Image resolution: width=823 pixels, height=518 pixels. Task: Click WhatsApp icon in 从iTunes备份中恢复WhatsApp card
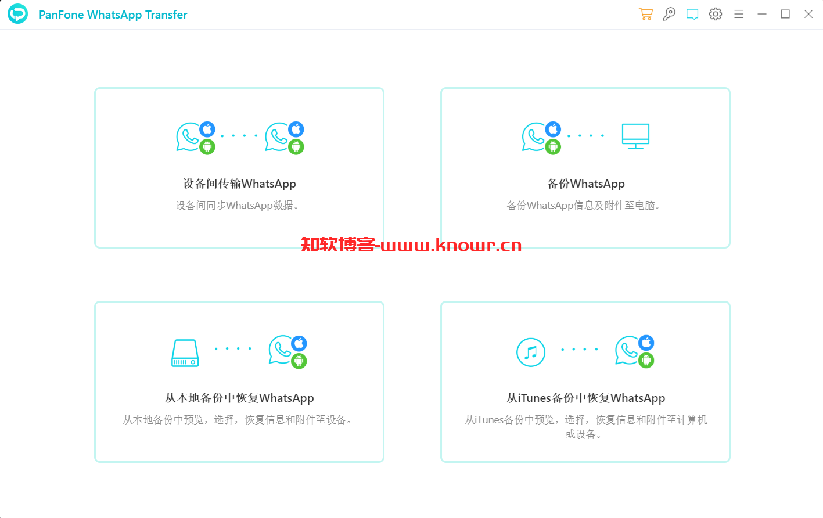(x=635, y=351)
